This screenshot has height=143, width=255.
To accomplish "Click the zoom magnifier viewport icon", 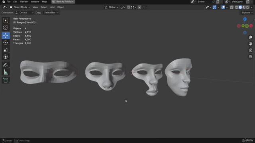I will 251,37.
